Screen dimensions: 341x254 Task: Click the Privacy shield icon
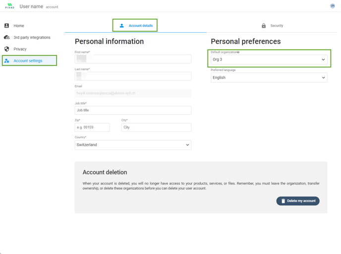tap(7, 49)
